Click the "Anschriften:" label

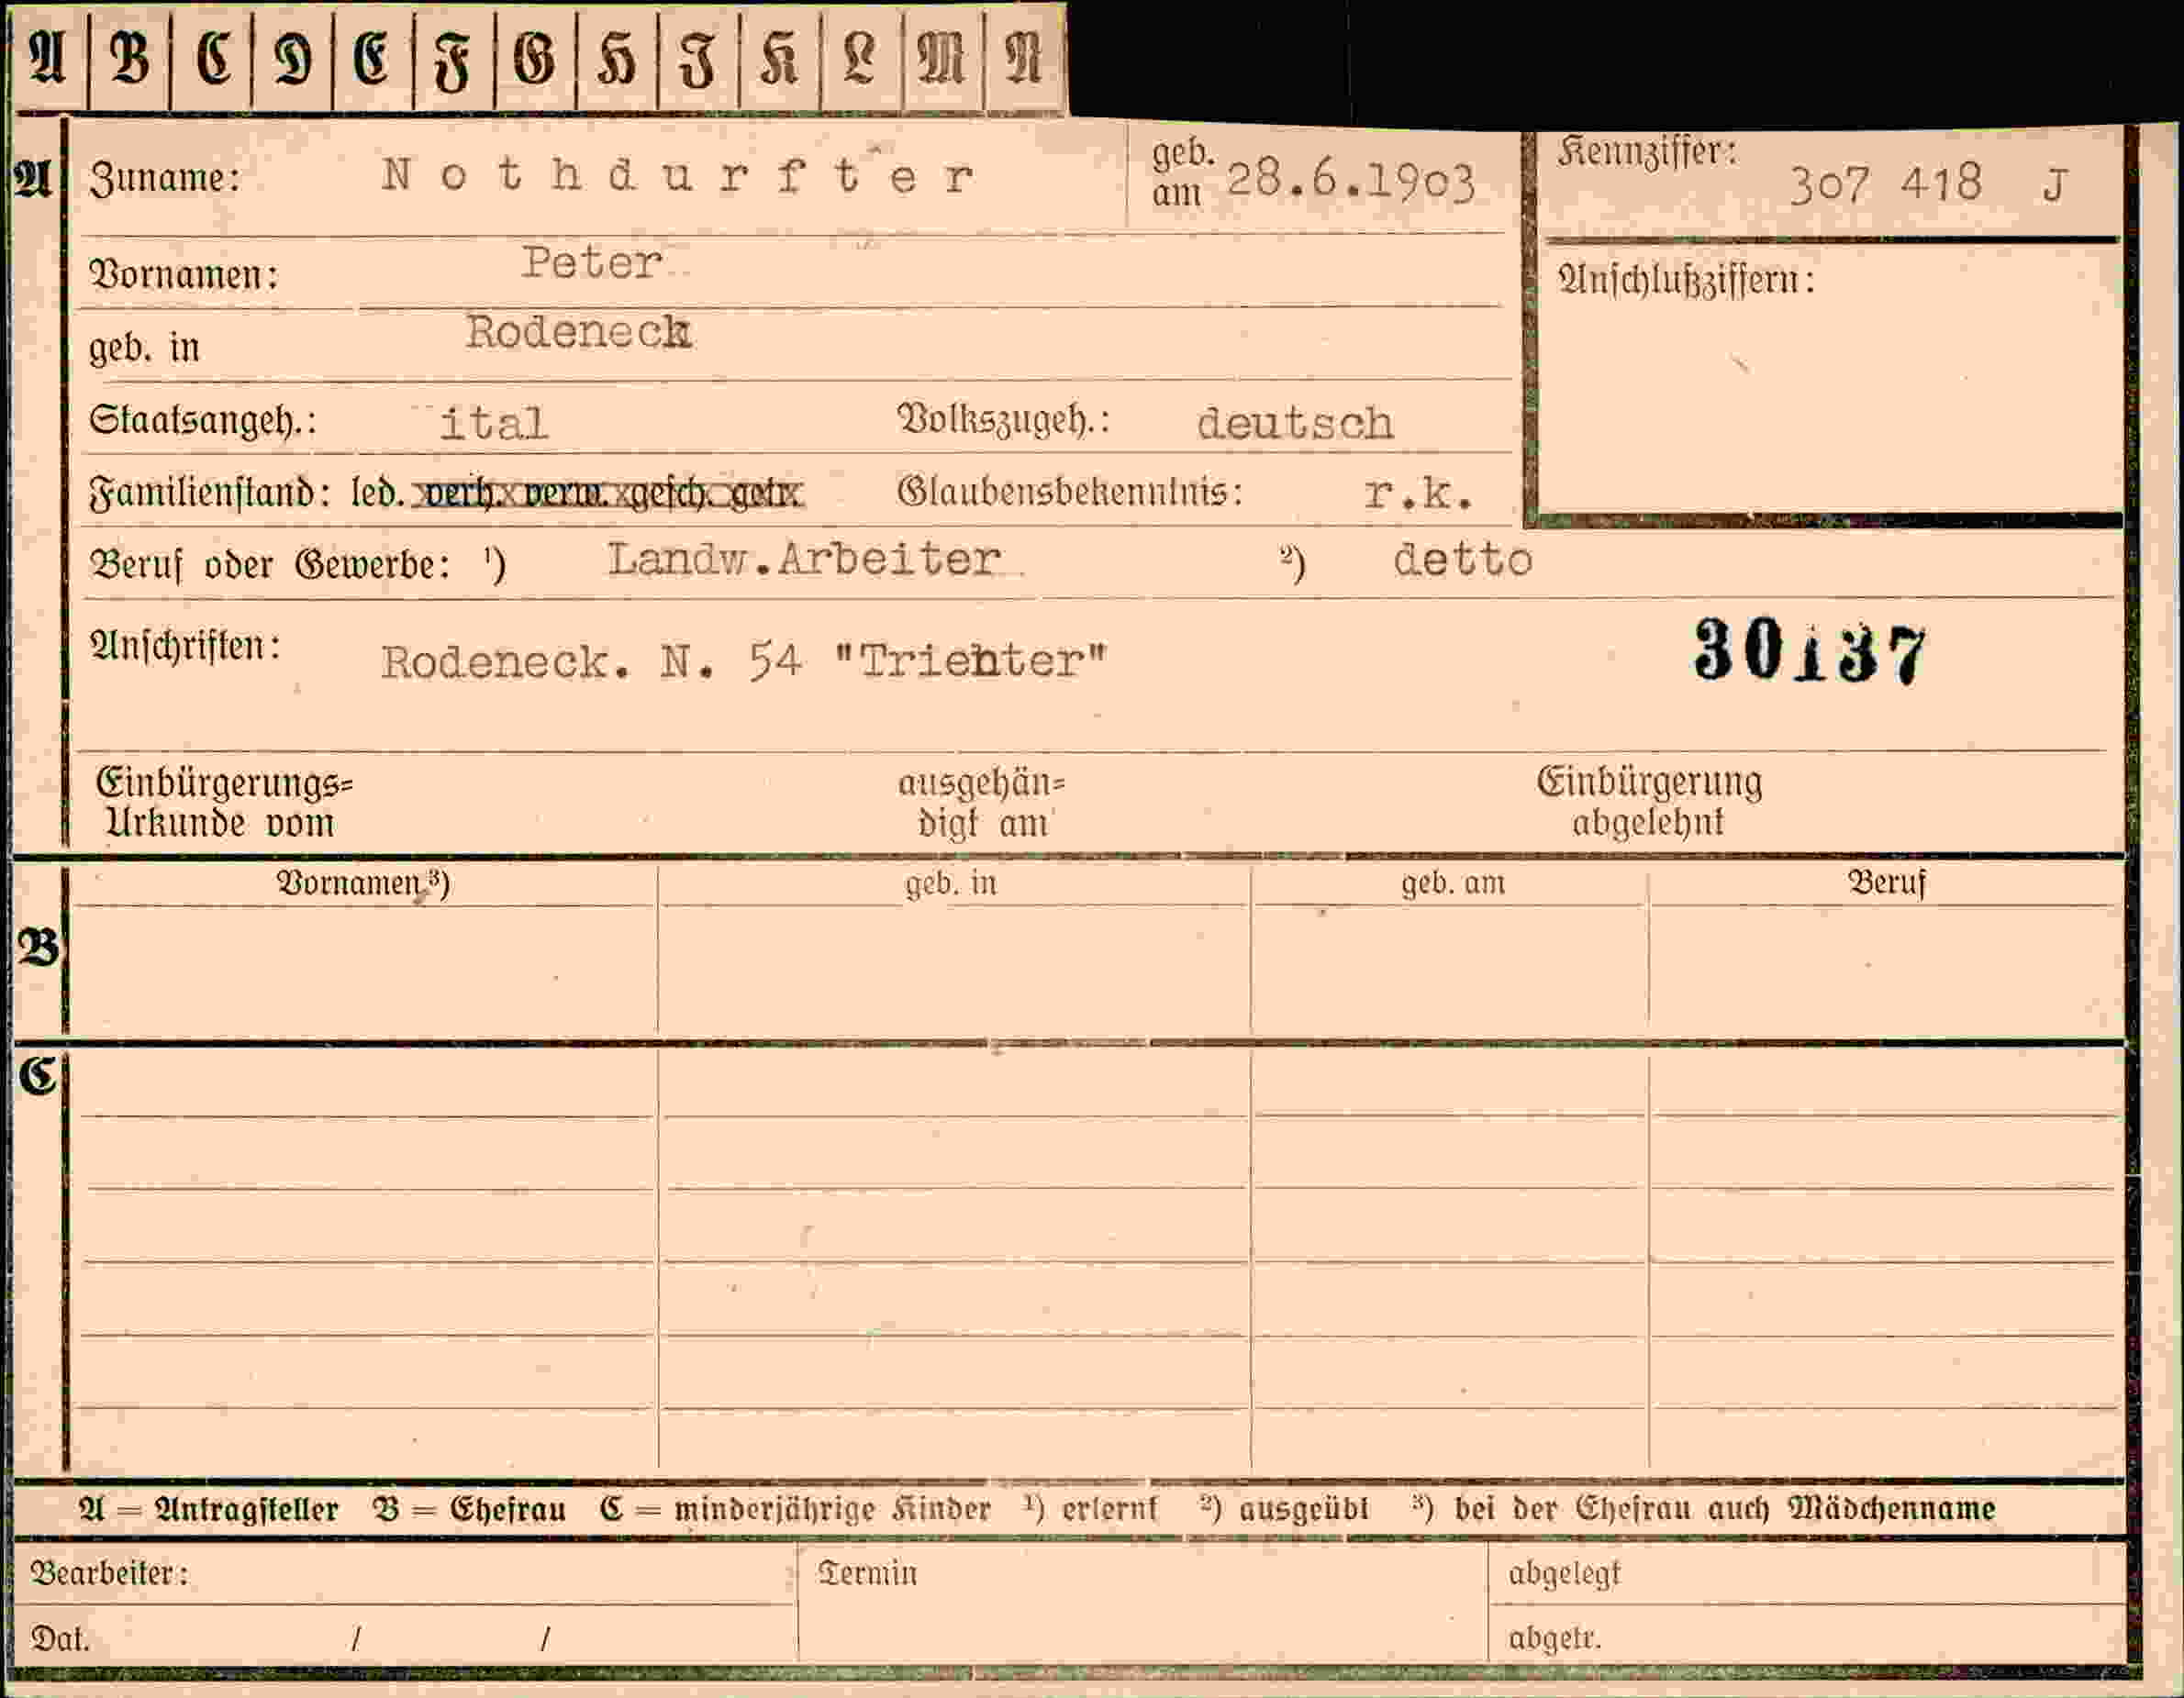pos(186,646)
